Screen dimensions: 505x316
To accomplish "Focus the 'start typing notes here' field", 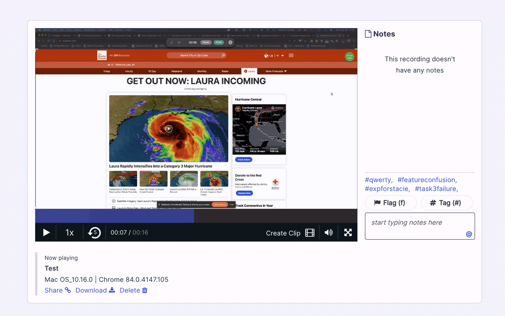I will pos(420,226).
